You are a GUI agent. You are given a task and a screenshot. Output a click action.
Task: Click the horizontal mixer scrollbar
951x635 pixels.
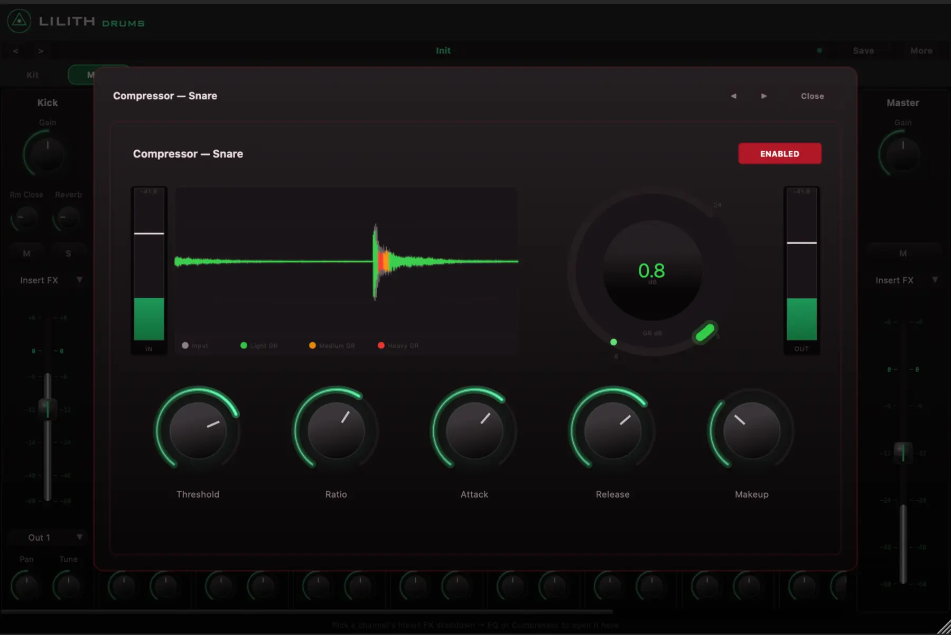tap(306, 612)
